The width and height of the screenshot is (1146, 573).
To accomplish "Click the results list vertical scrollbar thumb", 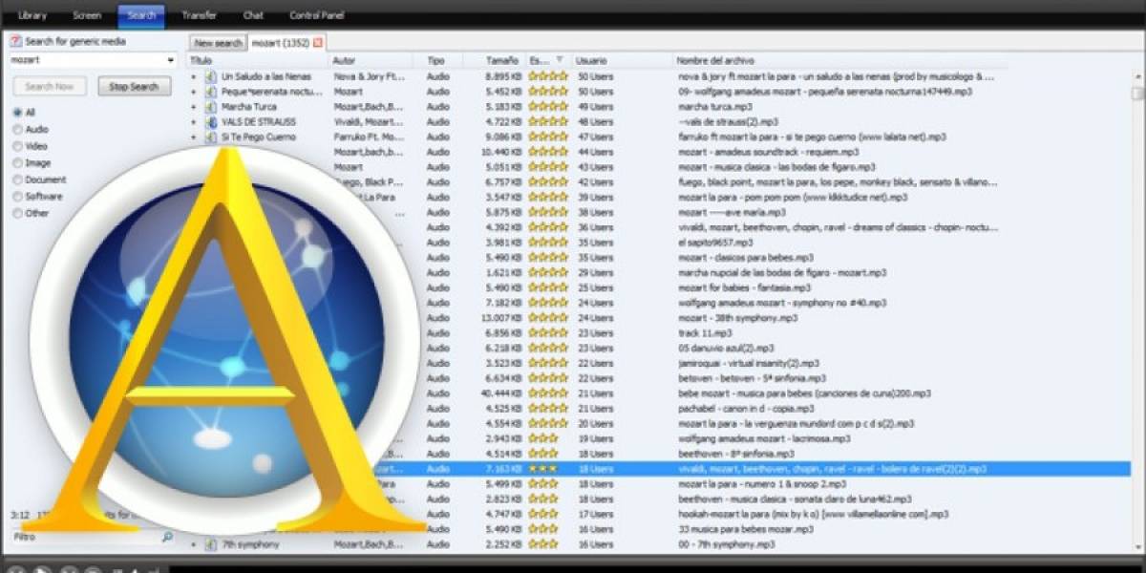I will coord(1136,93).
